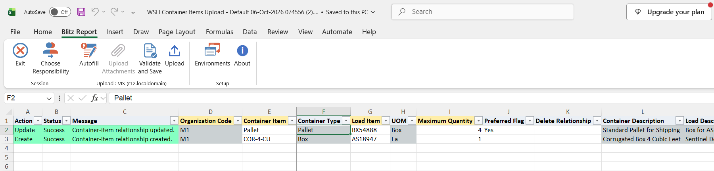Click the Excel application icon
The width and height of the screenshot is (714, 171).
12,12
